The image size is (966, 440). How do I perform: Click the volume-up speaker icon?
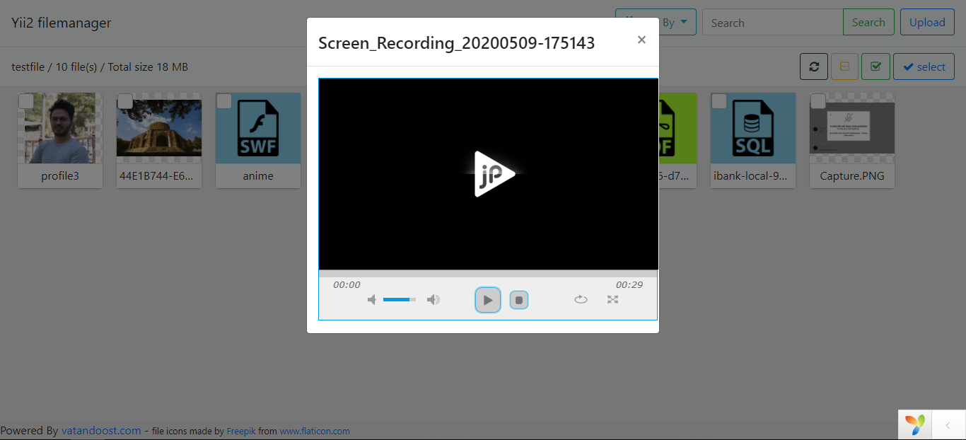click(433, 299)
